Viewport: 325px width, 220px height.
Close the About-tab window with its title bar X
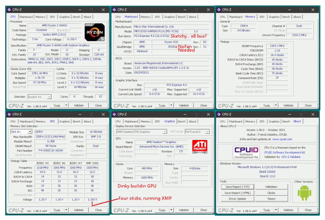[x=313, y=114]
